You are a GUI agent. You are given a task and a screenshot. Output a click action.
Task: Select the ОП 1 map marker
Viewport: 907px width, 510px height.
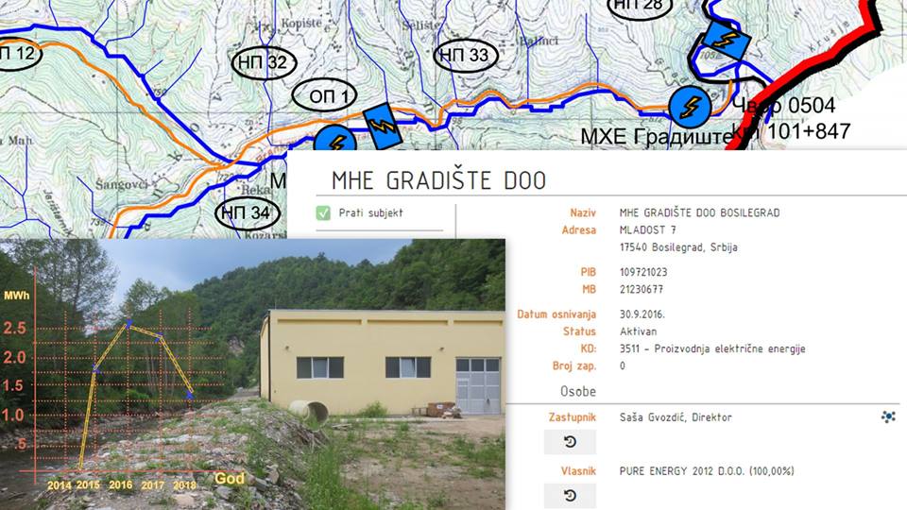[x=324, y=95]
